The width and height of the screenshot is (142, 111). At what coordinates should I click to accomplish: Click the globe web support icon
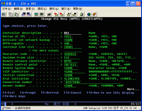[x=89, y=14]
